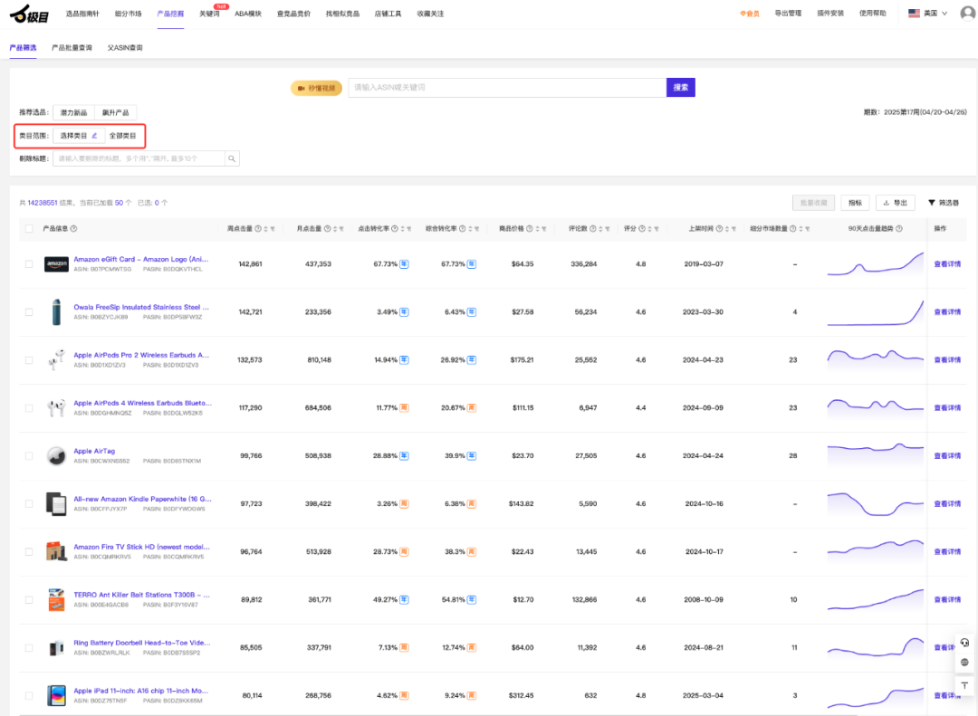Open the user avatar icon

(967, 13)
